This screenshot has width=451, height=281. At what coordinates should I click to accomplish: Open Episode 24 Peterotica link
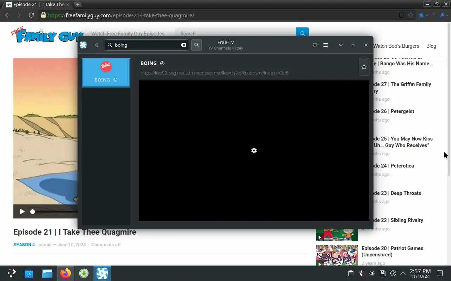(394, 166)
